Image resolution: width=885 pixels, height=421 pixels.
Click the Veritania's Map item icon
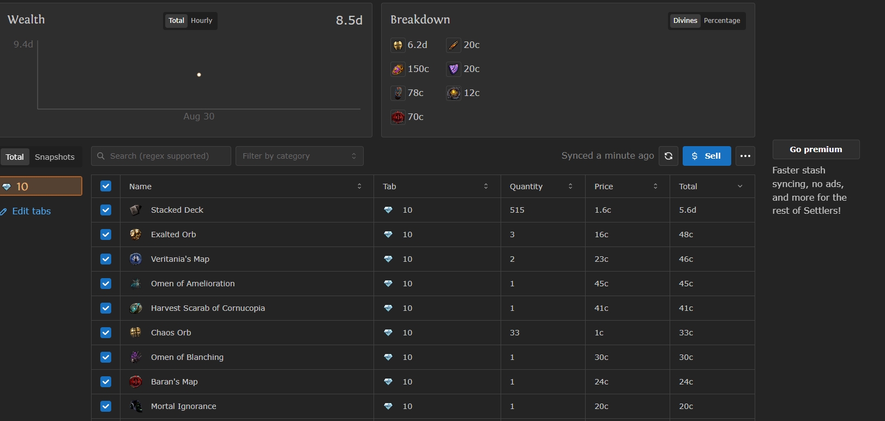[136, 259]
